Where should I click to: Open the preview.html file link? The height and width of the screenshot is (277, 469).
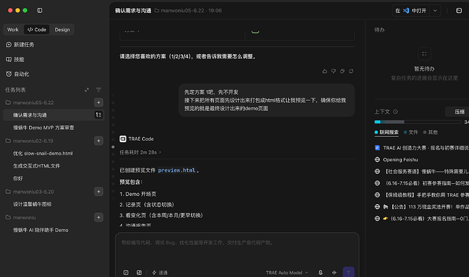[x=177, y=170]
